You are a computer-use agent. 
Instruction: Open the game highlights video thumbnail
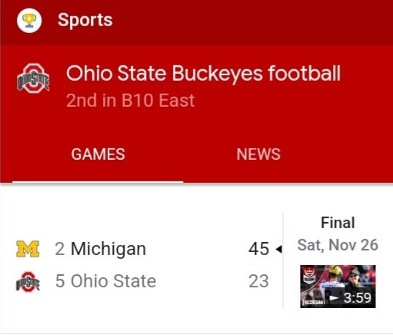[338, 287]
